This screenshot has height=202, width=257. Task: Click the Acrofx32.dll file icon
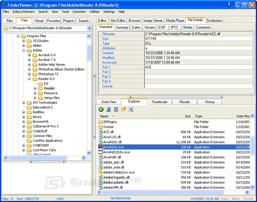pos(100,137)
